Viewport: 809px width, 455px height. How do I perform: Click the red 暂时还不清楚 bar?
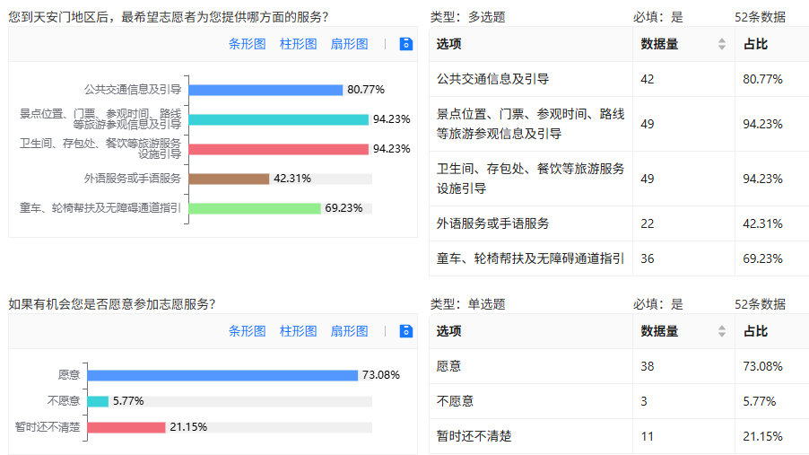126,427
